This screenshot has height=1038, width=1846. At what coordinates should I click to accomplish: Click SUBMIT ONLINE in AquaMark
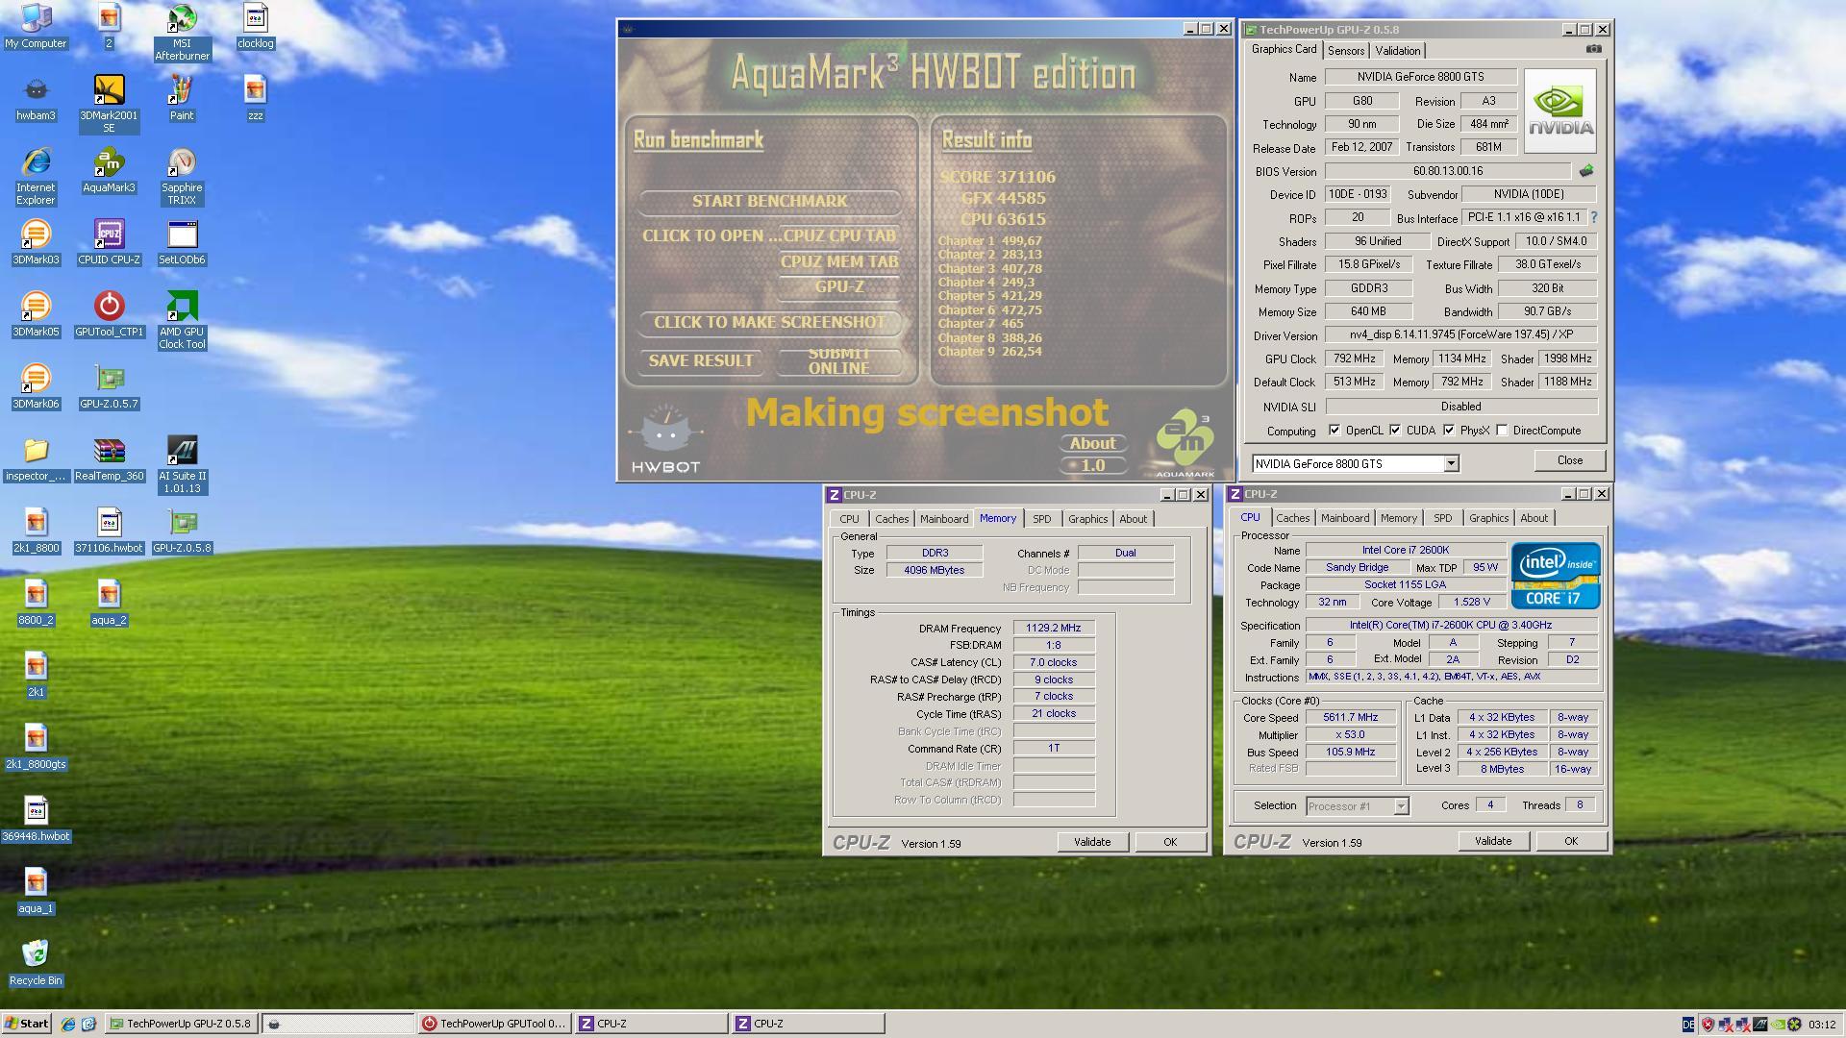pos(838,360)
